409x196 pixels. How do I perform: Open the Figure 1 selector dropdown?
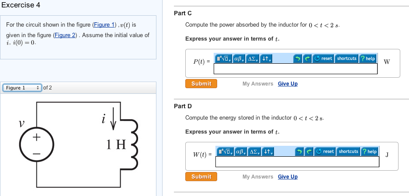[x=22, y=88]
